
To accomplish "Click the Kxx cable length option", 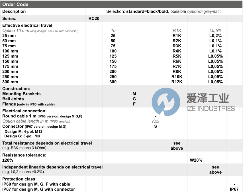I will 155,121.
